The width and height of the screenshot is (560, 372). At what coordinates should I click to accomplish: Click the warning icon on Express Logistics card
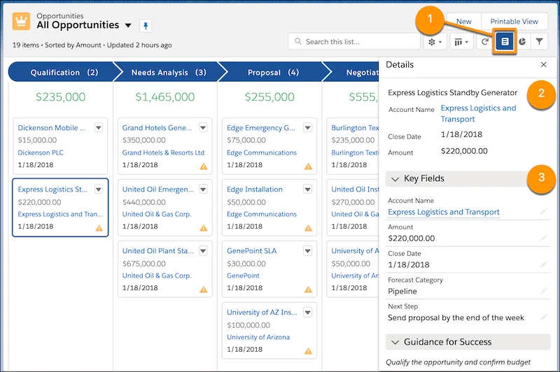coord(99,228)
